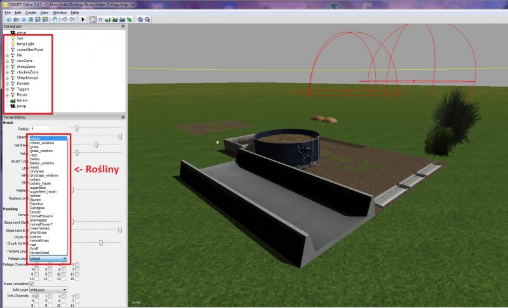Click the second gear toolbar icon
Image resolution: width=508 pixels, height=308 pixels.
(147, 20)
